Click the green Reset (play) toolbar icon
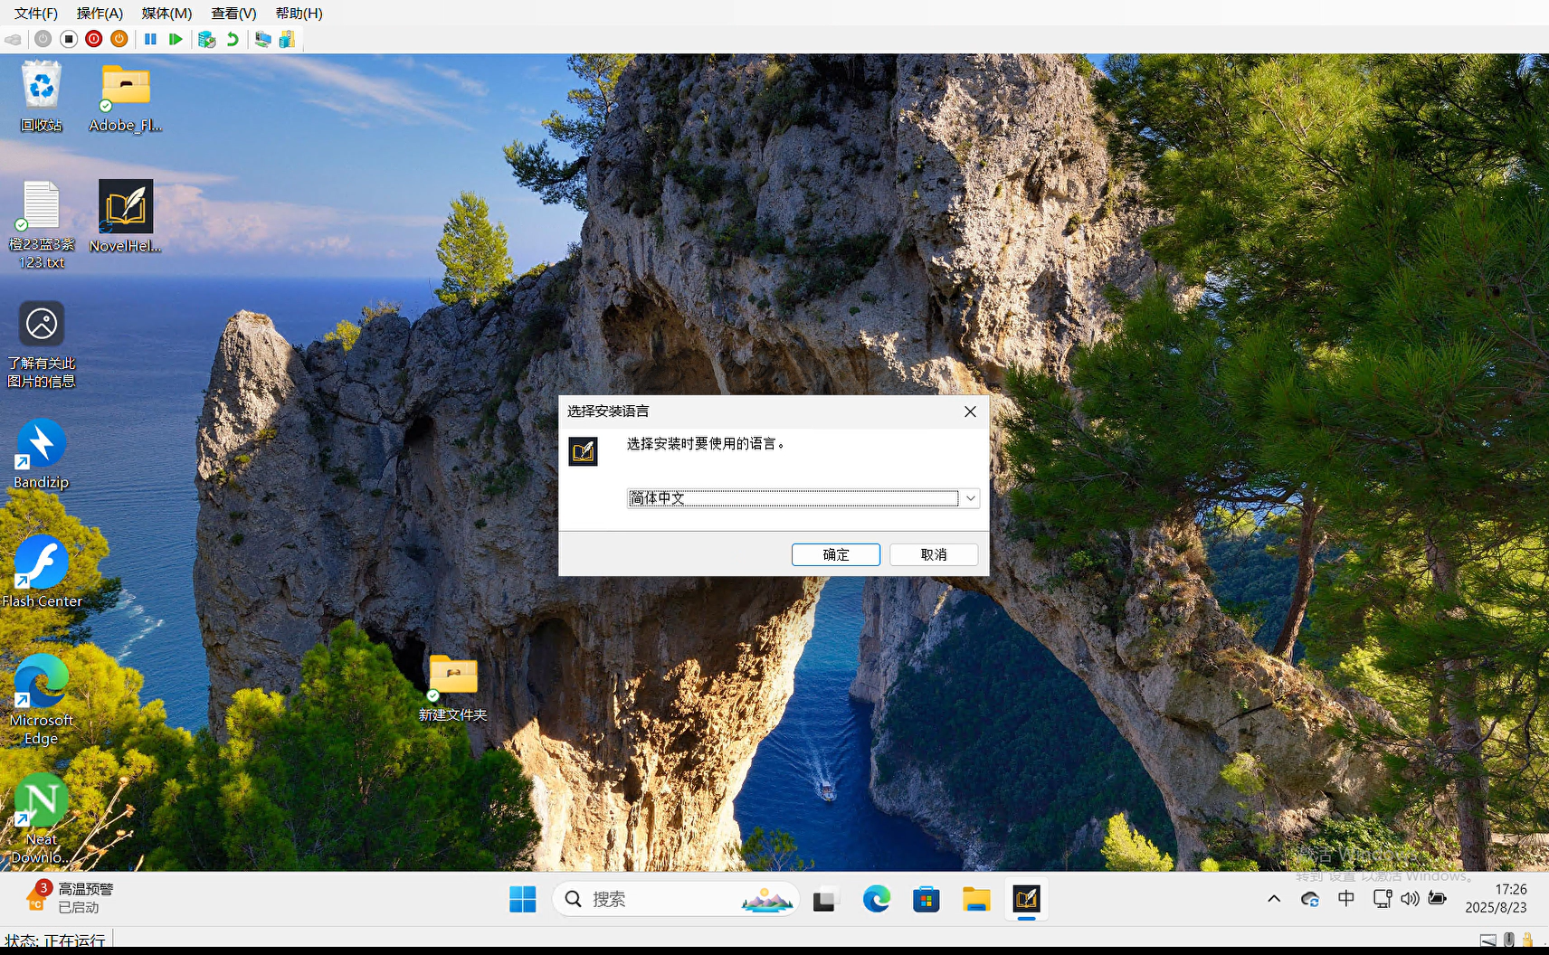 (x=176, y=39)
